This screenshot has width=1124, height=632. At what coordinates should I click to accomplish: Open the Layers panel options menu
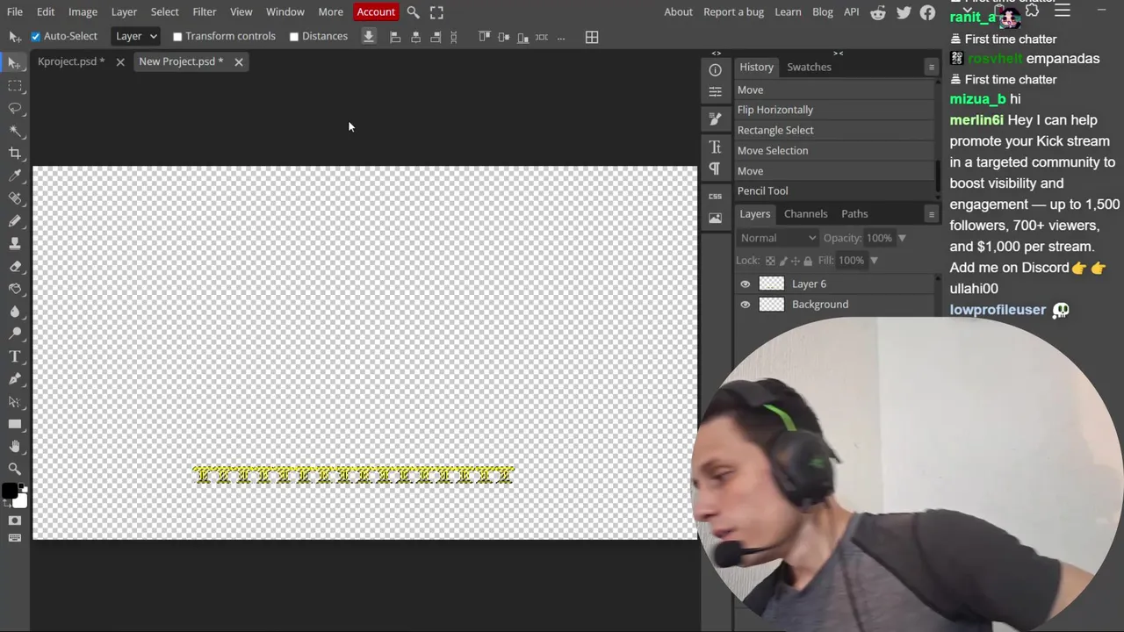[x=932, y=214]
